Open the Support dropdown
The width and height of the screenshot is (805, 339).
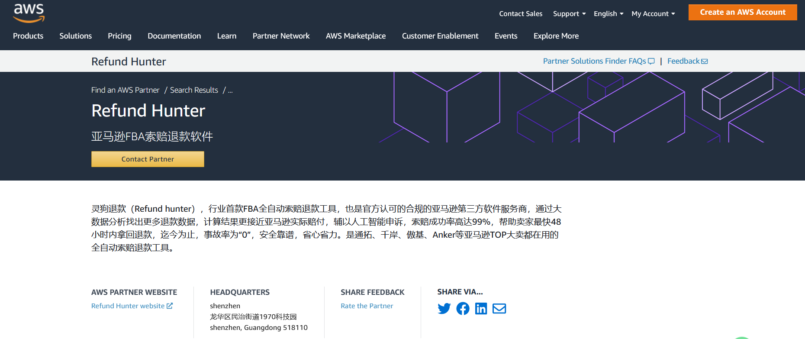tap(569, 14)
